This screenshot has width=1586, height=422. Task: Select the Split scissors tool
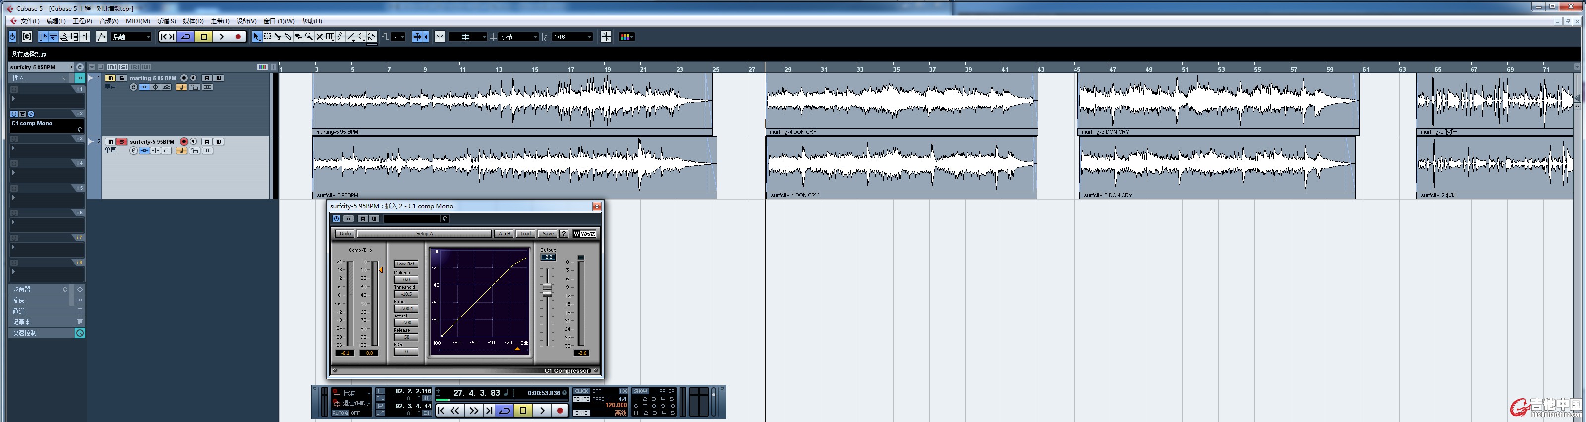[278, 37]
